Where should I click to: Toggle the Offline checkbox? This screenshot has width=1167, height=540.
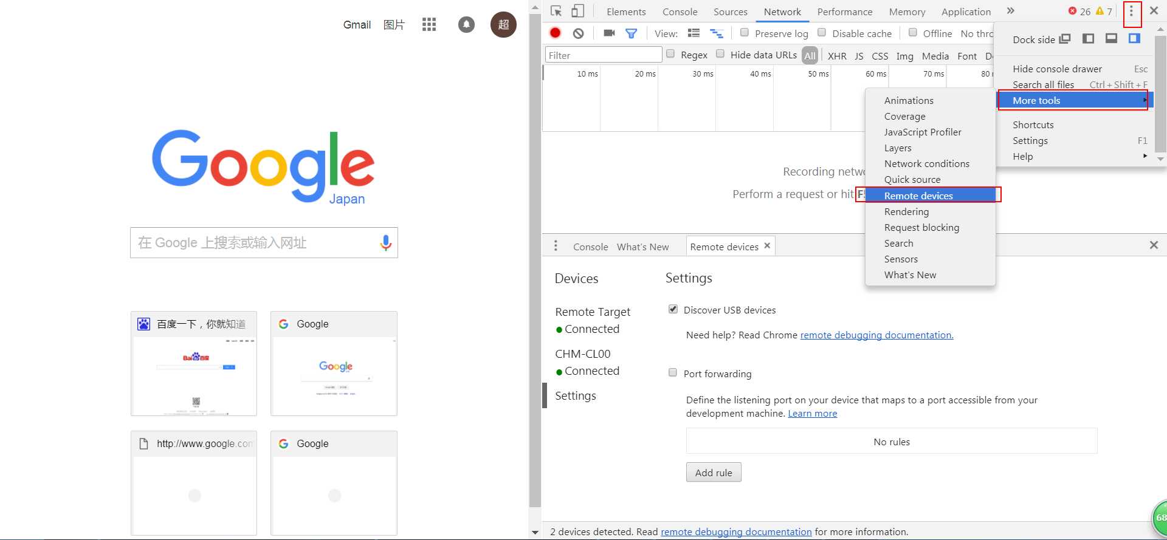(x=912, y=33)
